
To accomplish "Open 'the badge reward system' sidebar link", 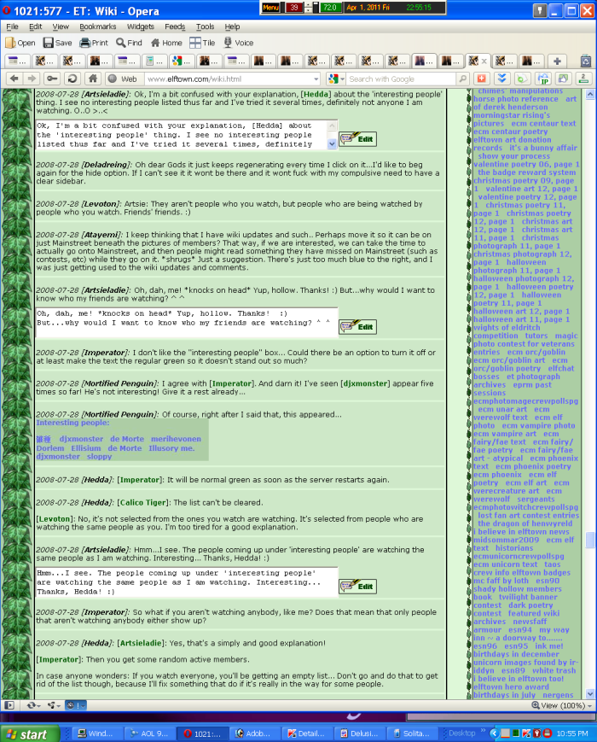I will point(526,172).
